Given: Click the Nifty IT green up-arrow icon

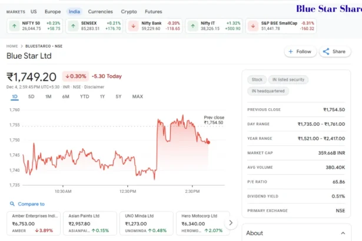Looking at the screenshot, I should click(193, 26).
